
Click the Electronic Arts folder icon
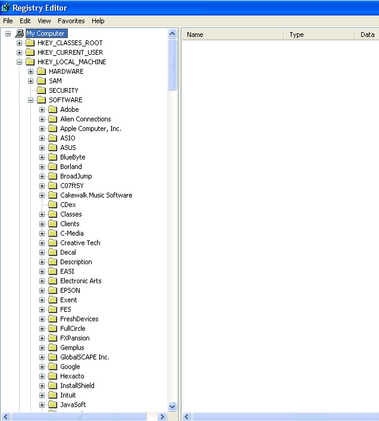pos(52,281)
